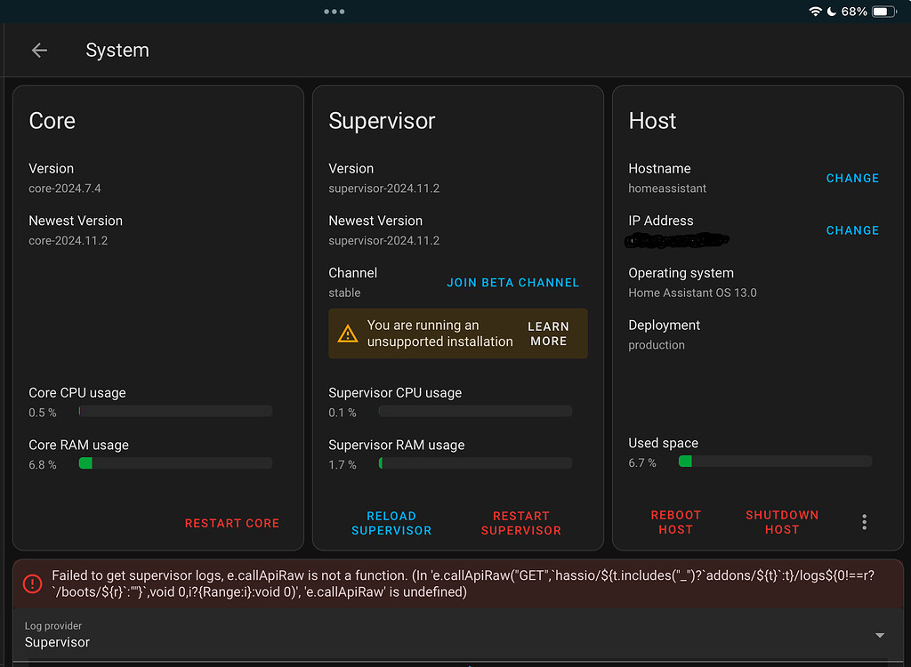Click the 0.5 % Core CPU value

(x=43, y=413)
